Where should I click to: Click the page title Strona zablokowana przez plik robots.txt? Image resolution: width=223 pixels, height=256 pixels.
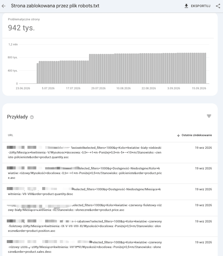point(55,6)
